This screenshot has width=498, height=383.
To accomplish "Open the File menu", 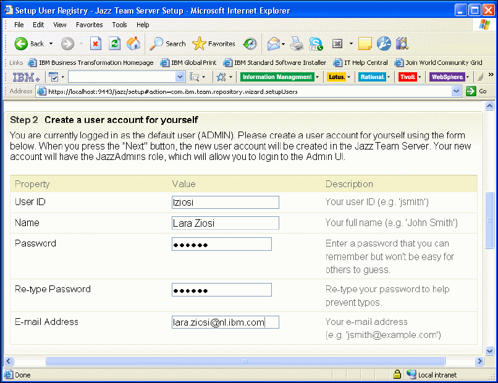I will pyautogui.click(x=19, y=25).
